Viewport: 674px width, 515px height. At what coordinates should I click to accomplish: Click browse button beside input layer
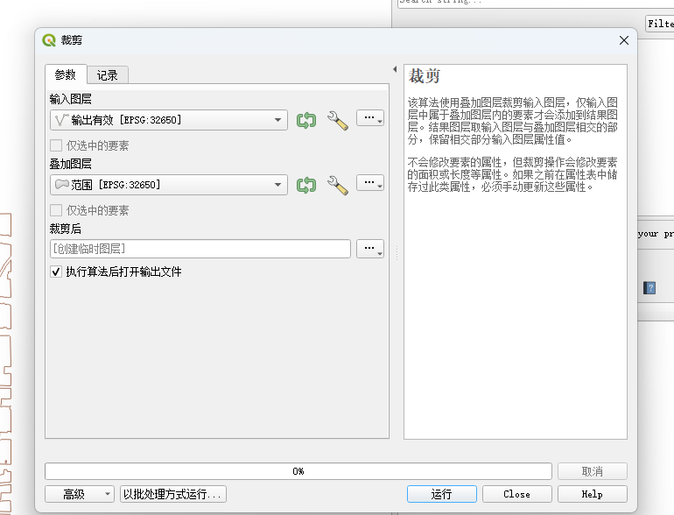[371, 118]
